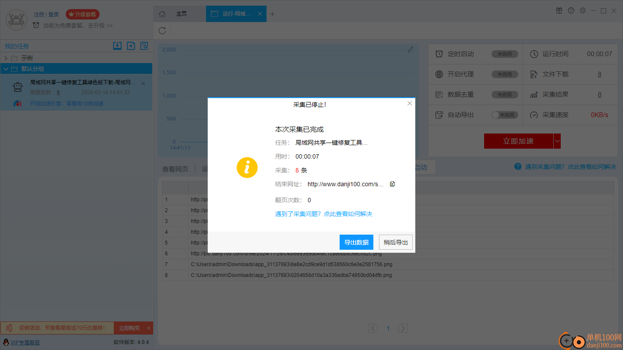Click the new task plus icon
This screenshot has width=623, height=350.
[x=131, y=46]
